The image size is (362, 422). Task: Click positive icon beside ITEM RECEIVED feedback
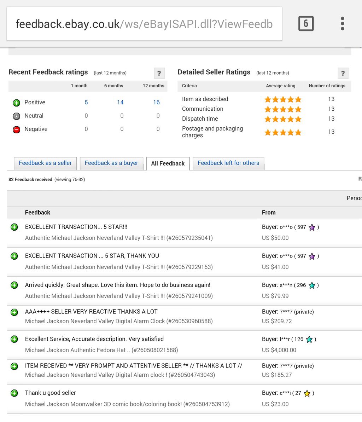pos(14,366)
